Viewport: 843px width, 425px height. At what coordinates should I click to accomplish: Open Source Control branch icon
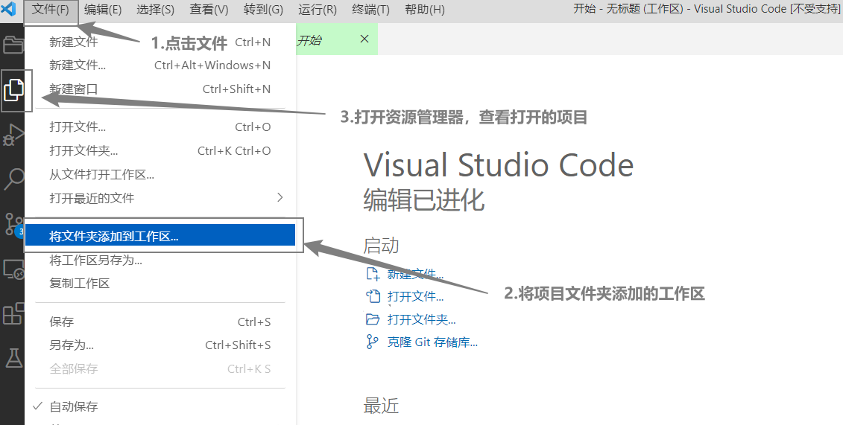pyautogui.click(x=13, y=224)
